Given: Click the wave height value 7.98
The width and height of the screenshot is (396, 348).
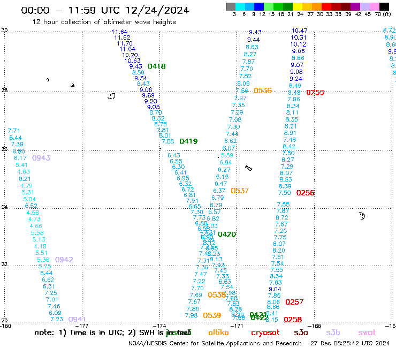Looking at the screenshot, I should pyautogui.click(x=191, y=315).
